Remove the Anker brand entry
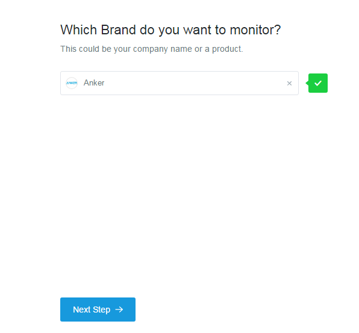Screen dimensions: 359x333 (289, 83)
